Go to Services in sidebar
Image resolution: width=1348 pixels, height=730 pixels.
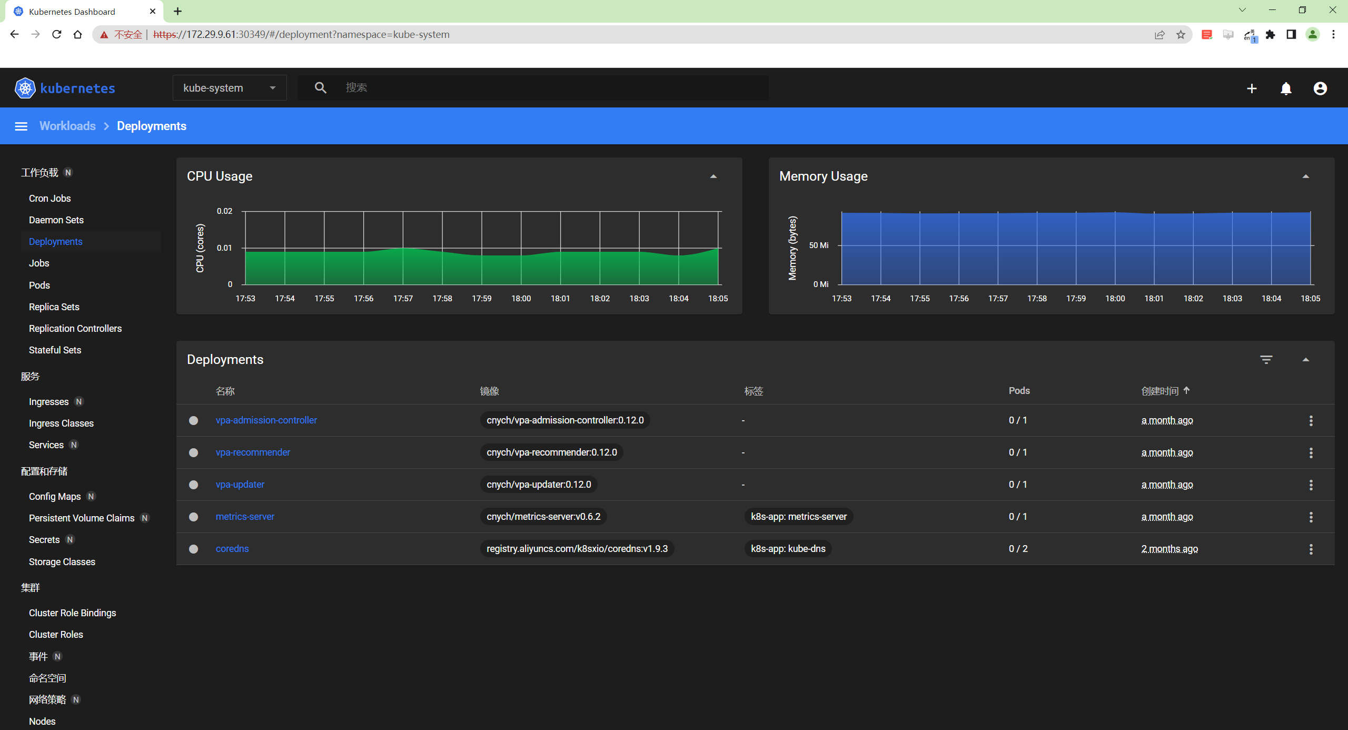46,445
